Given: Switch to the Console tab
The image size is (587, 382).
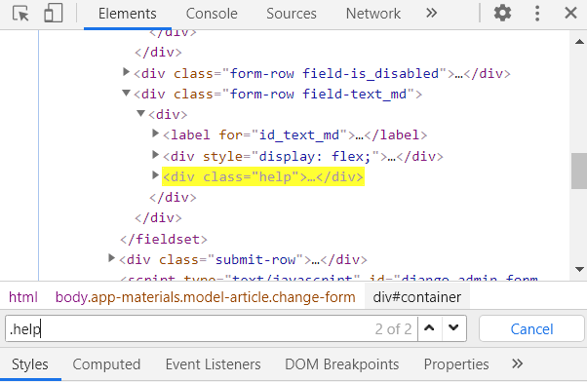Looking at the screenshot, I should coord(212,14).
